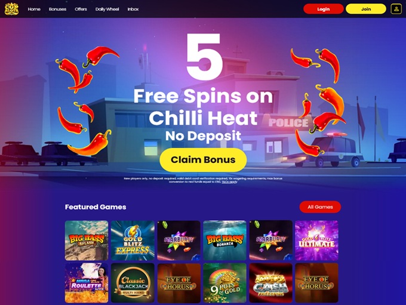Launch Classic Blackjack Multi Hand
Image resolution: width=406 pixels, height=305 pixels.
point(133,283)
